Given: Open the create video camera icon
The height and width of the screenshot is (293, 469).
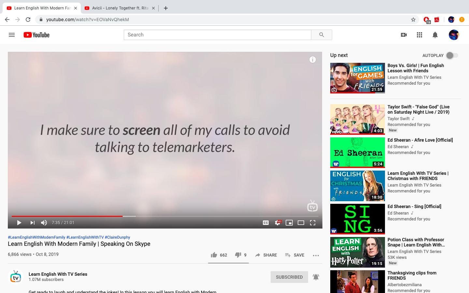Looking at the screenshot, I should click(404, 35).
